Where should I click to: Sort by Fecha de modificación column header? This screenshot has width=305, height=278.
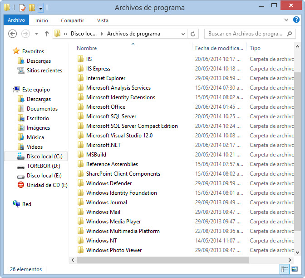(219, 48)
